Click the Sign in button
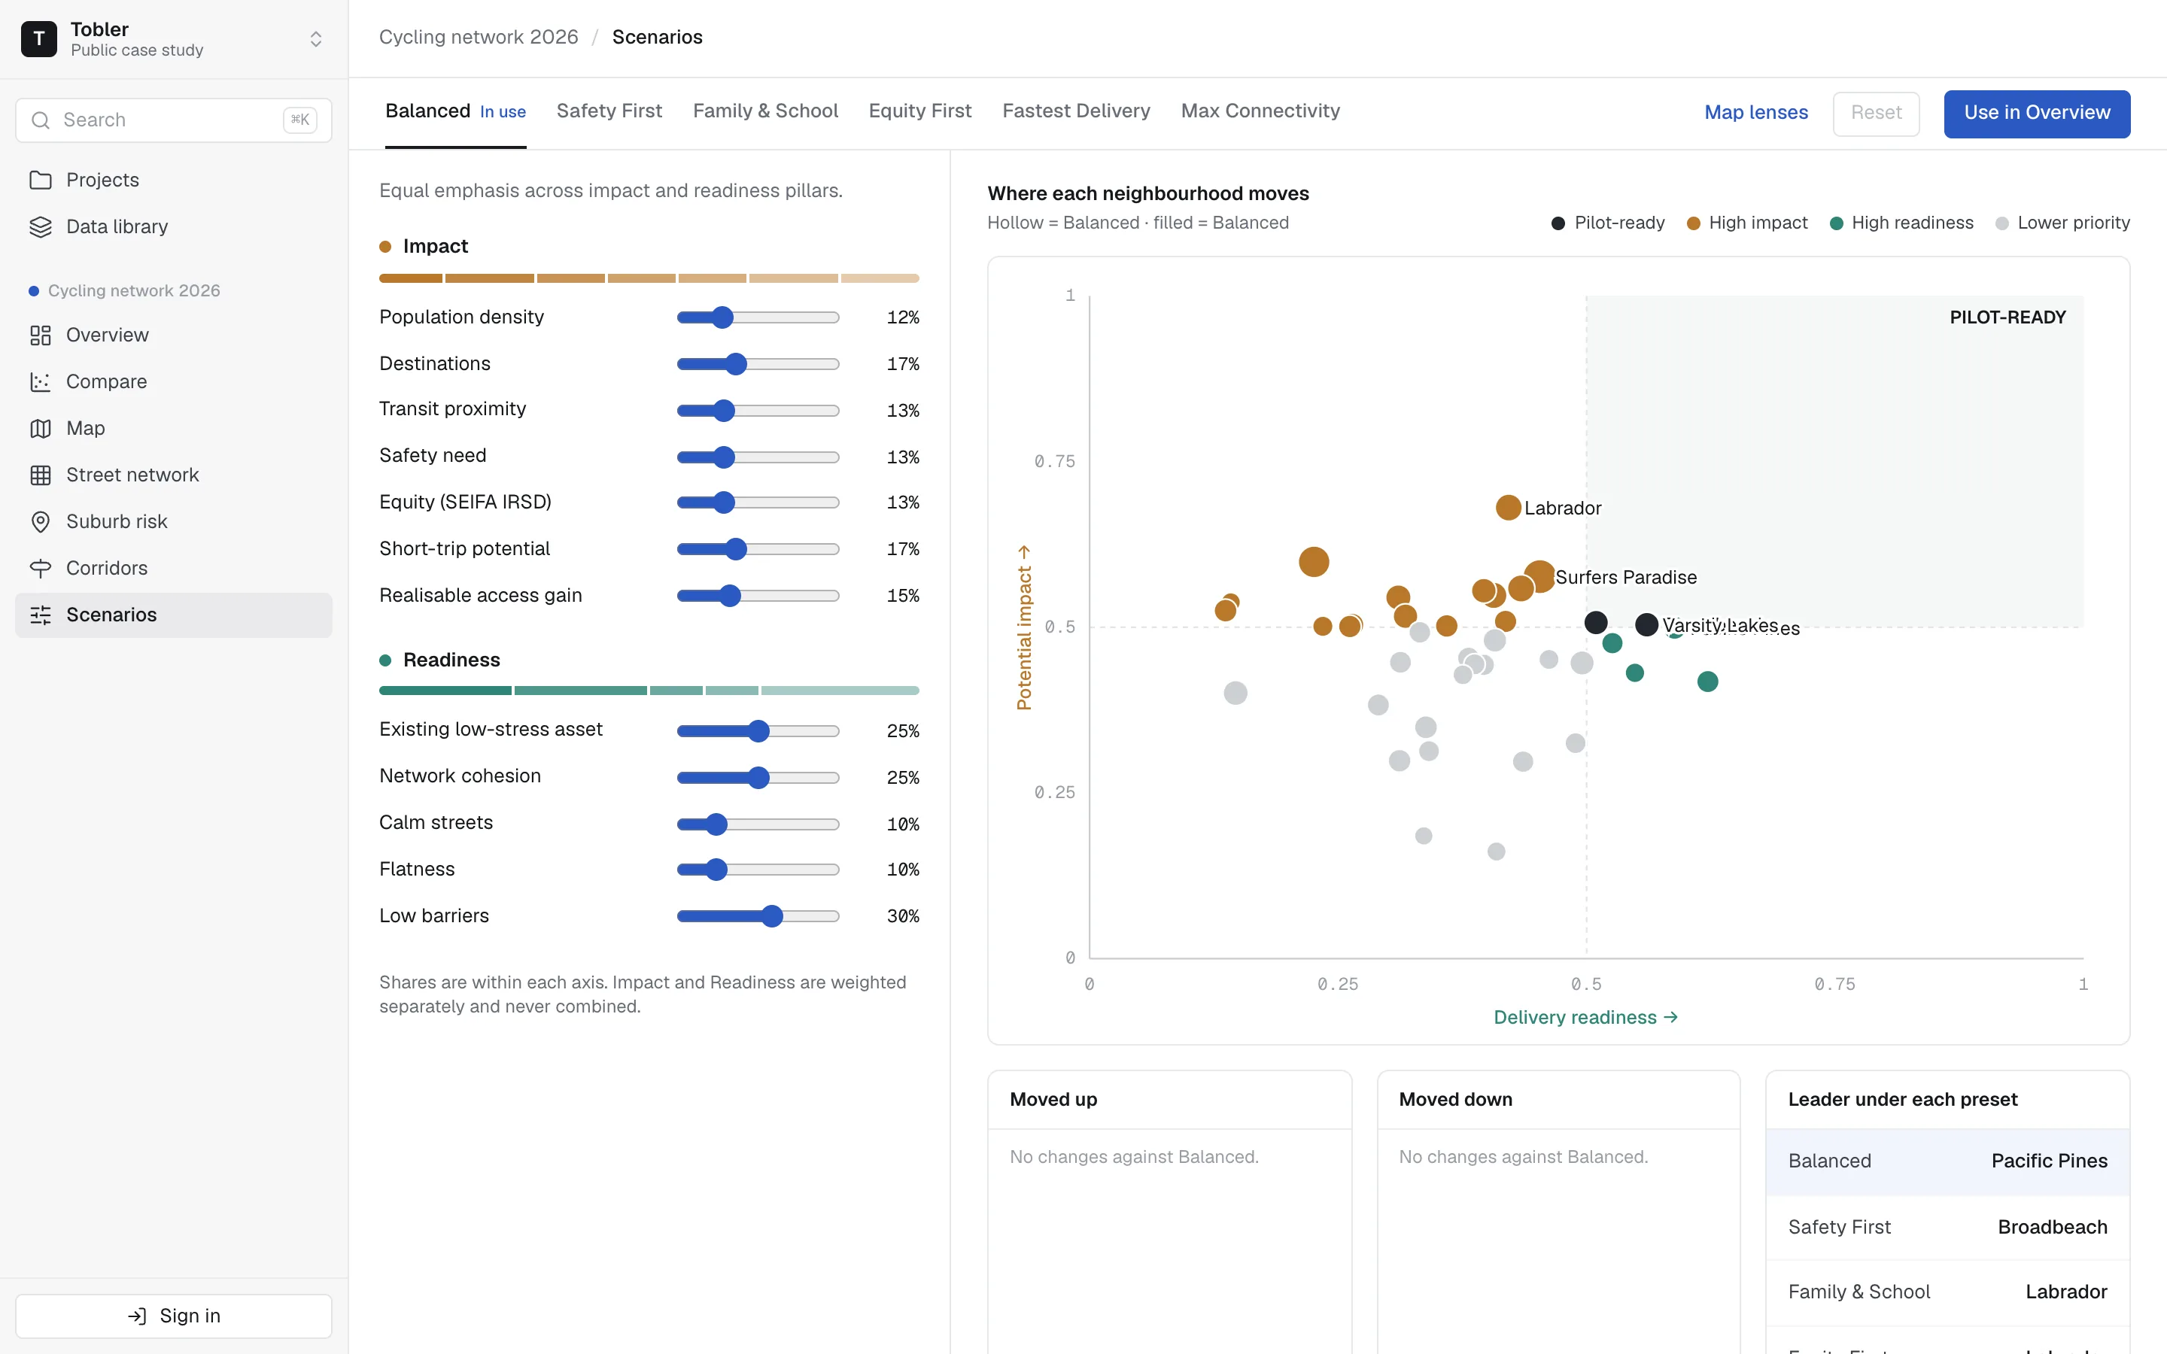 tap(174, 1316)
